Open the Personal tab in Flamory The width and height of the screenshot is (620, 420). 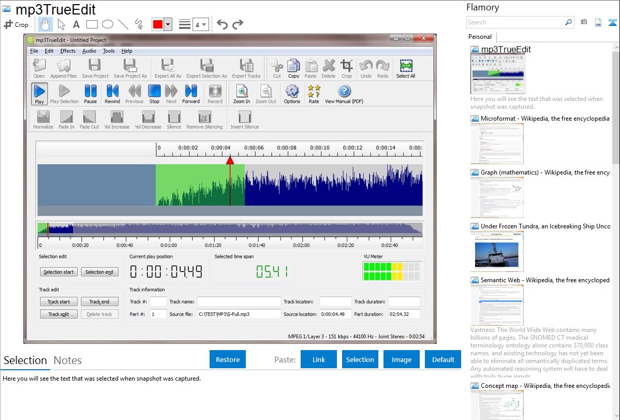[x=480, y=37]
